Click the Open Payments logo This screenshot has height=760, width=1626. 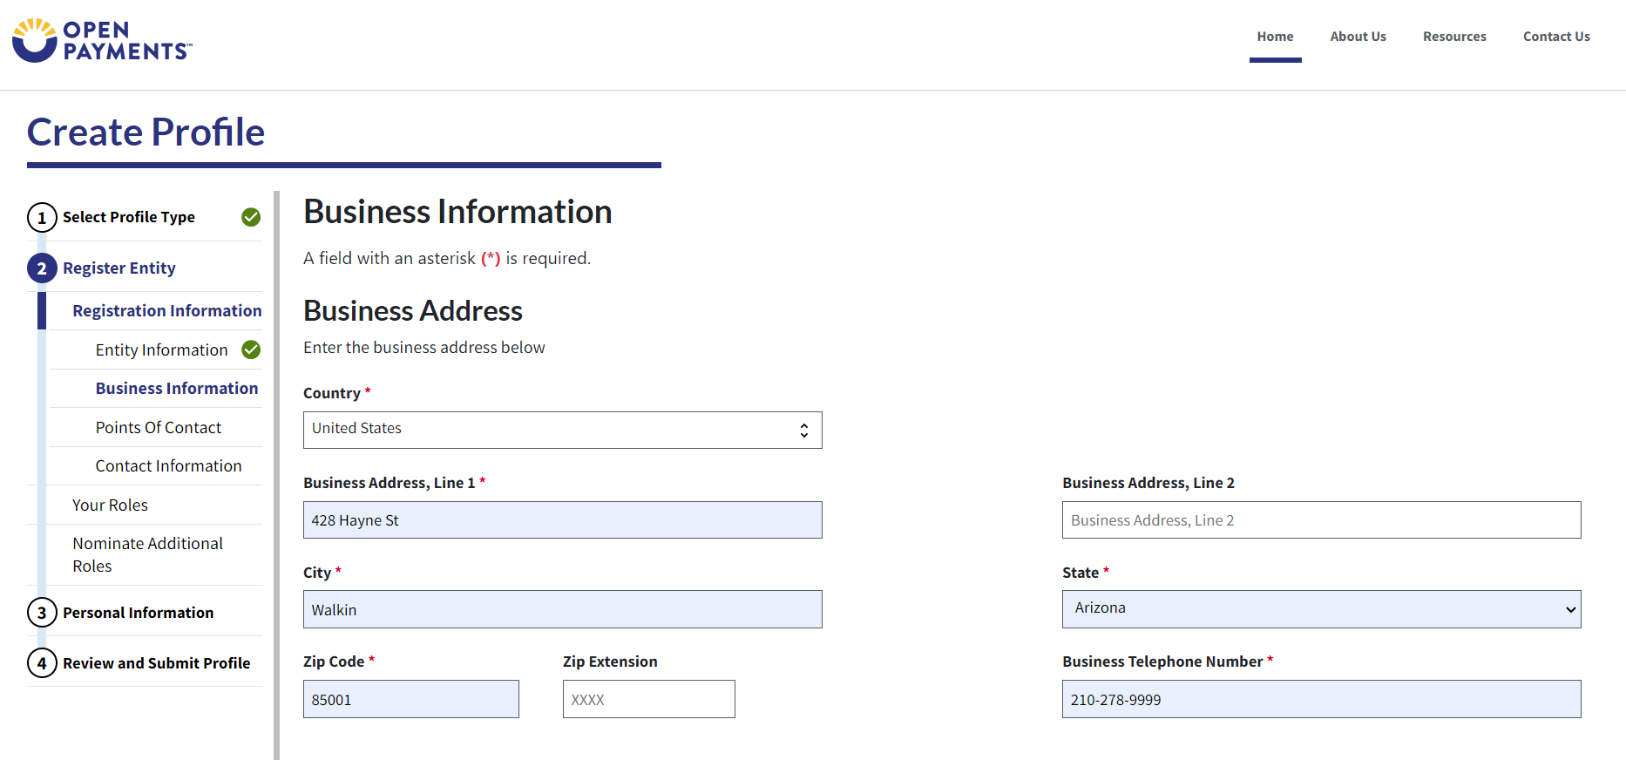pyautogui.click(x=102, y=40)
